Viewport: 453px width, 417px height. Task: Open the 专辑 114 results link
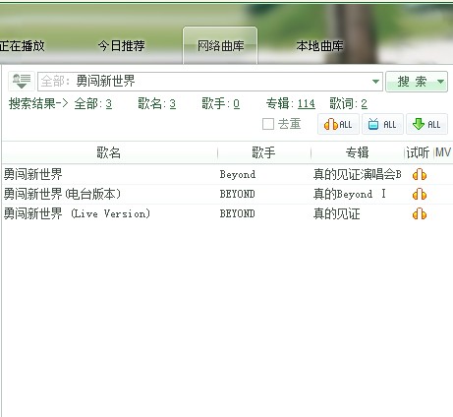[x=306, y=104]
